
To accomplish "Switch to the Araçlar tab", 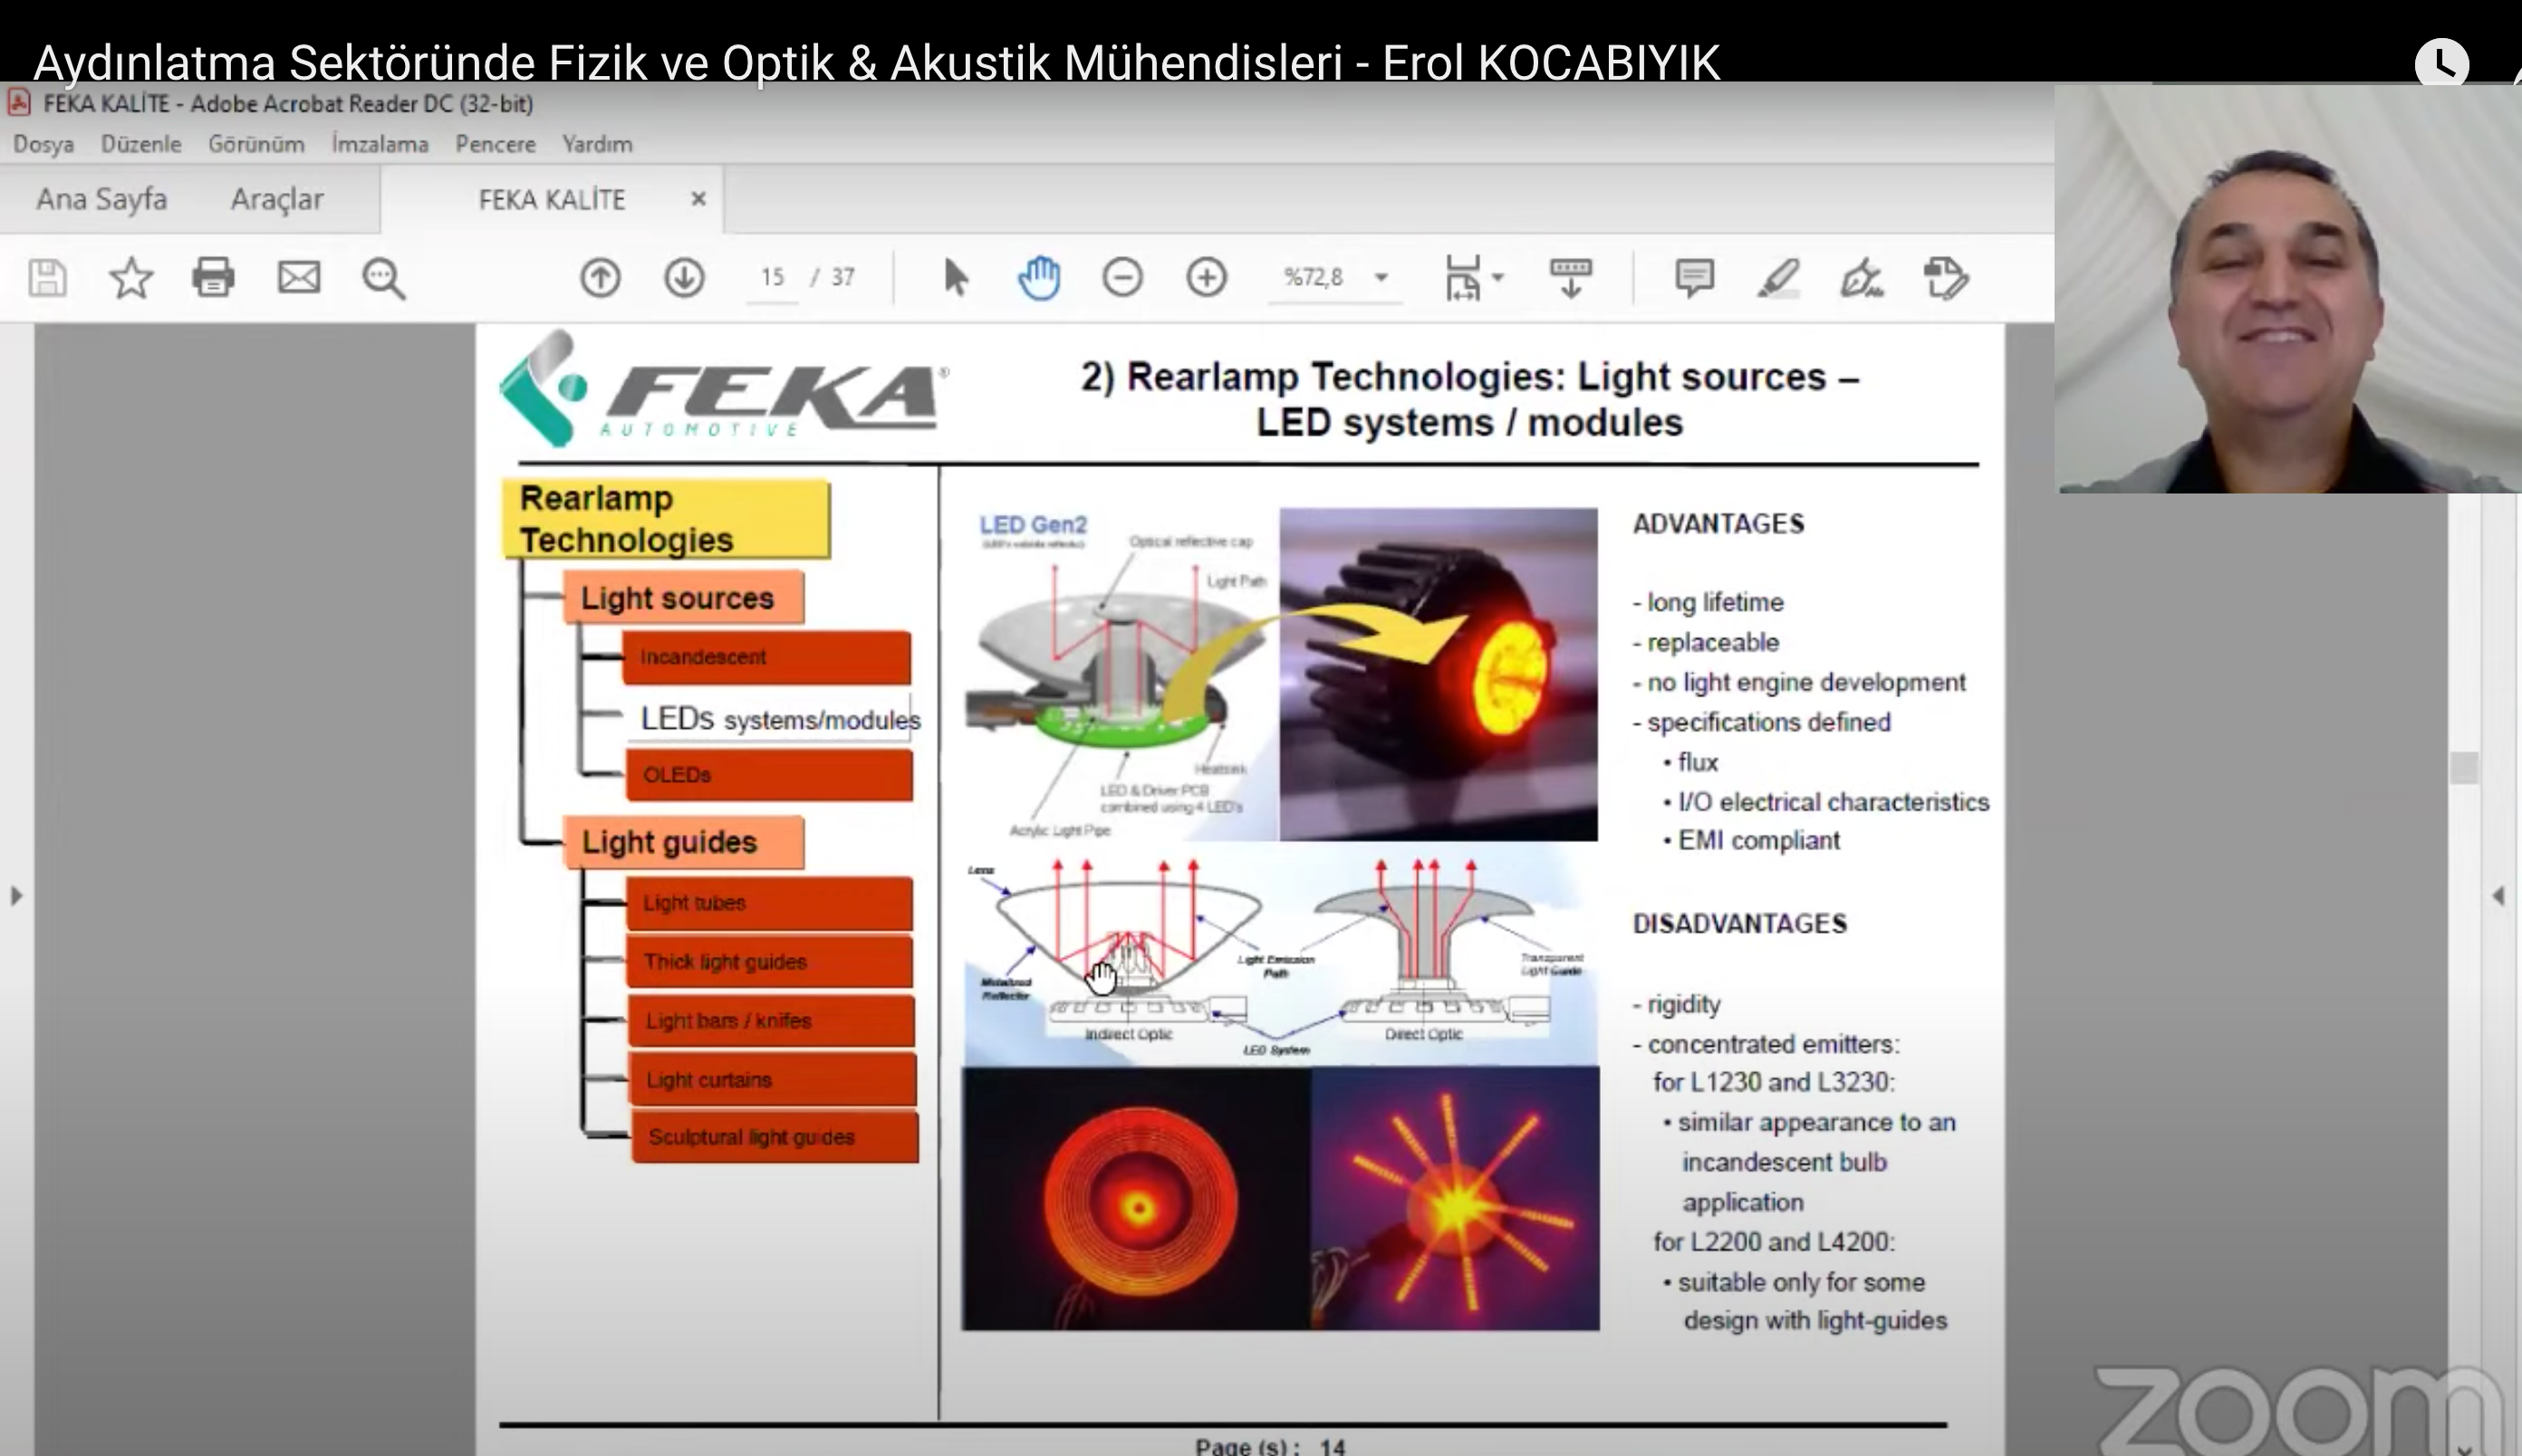I will pos(277,199).
